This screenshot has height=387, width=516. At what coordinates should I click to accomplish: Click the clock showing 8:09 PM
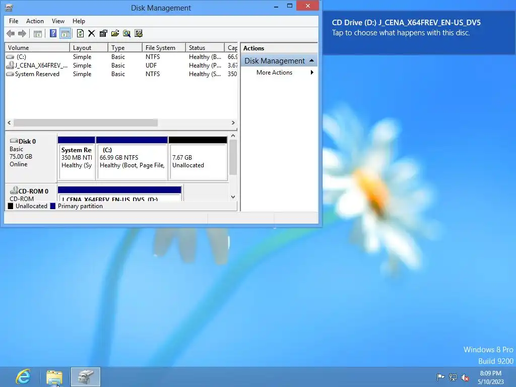click(x=490, y=373)
